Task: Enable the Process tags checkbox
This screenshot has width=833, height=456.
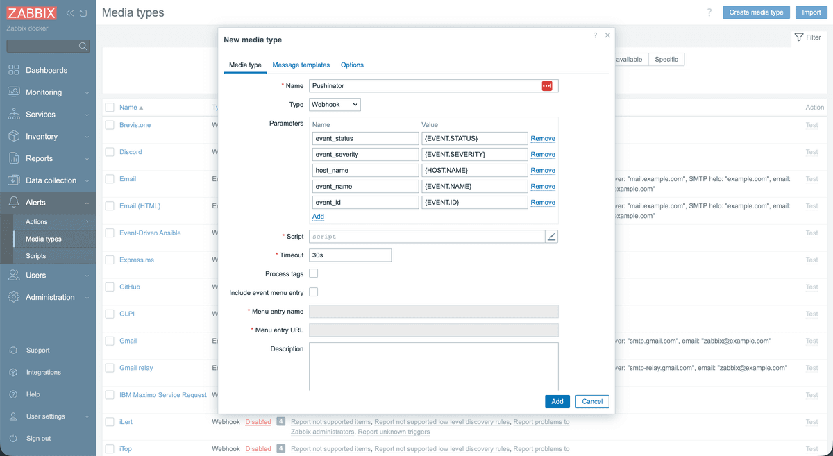Action: click(x=314, y=273)
